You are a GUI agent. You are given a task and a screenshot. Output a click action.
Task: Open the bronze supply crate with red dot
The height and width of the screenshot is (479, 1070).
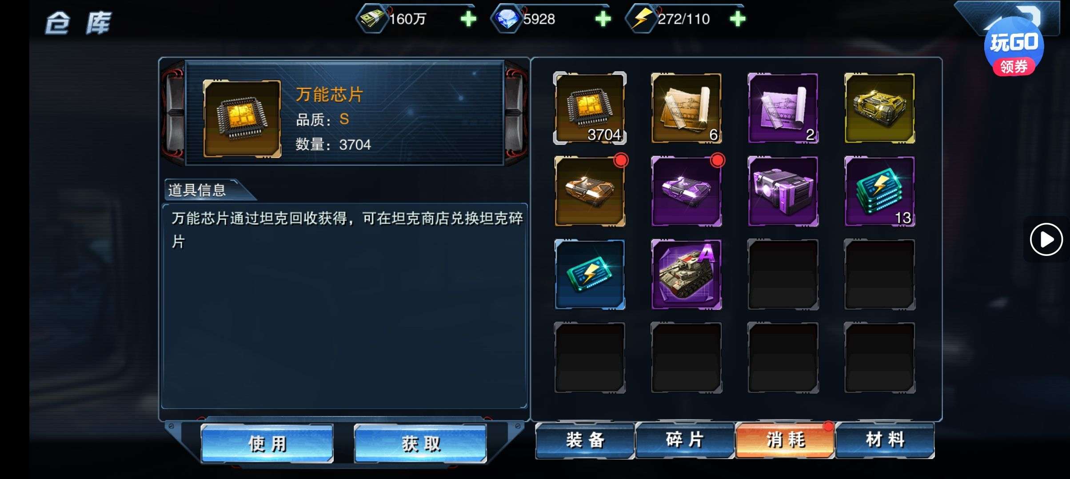[x=590, y=191]
